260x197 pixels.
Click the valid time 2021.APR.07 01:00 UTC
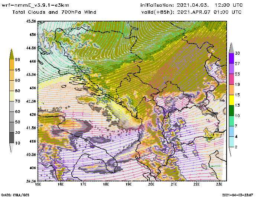coord(209,12)
